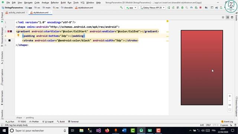Open the Gradle side panel tab

[237, 16]
